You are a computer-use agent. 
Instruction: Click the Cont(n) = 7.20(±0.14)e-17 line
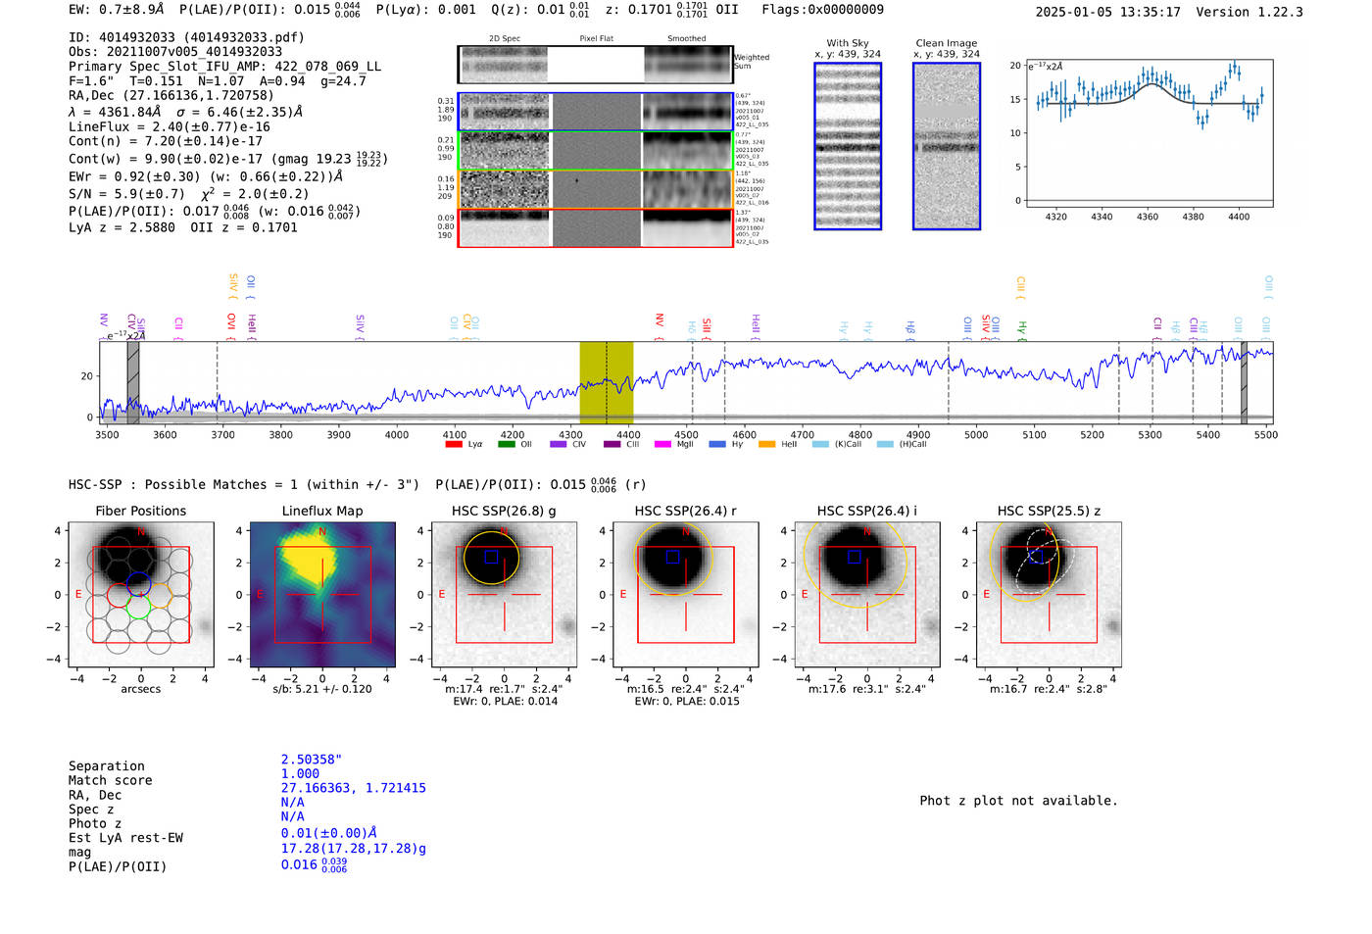[166, 142]
